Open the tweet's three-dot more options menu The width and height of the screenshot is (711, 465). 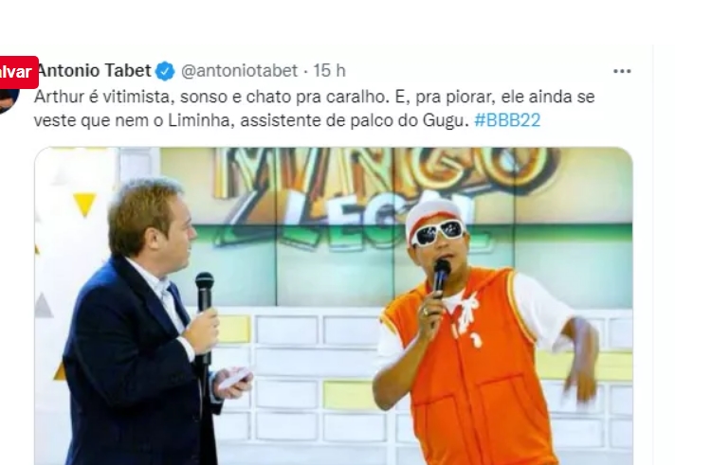coord(622,71)
